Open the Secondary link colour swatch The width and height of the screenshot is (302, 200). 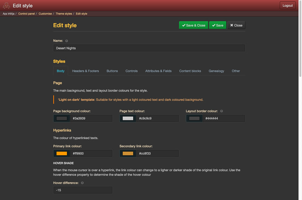point(128,153)
